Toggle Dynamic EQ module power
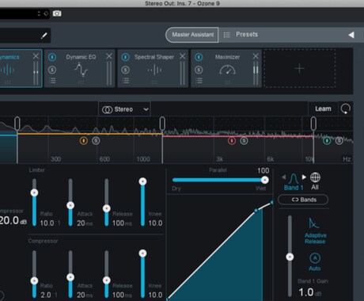The image size is (364, 301). [52, 57]
